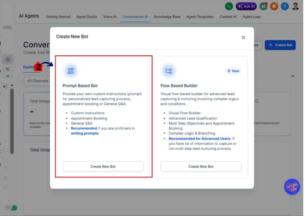Open the user profile avatar
This screenshot has height=216, width=305.
pos(295,6)
